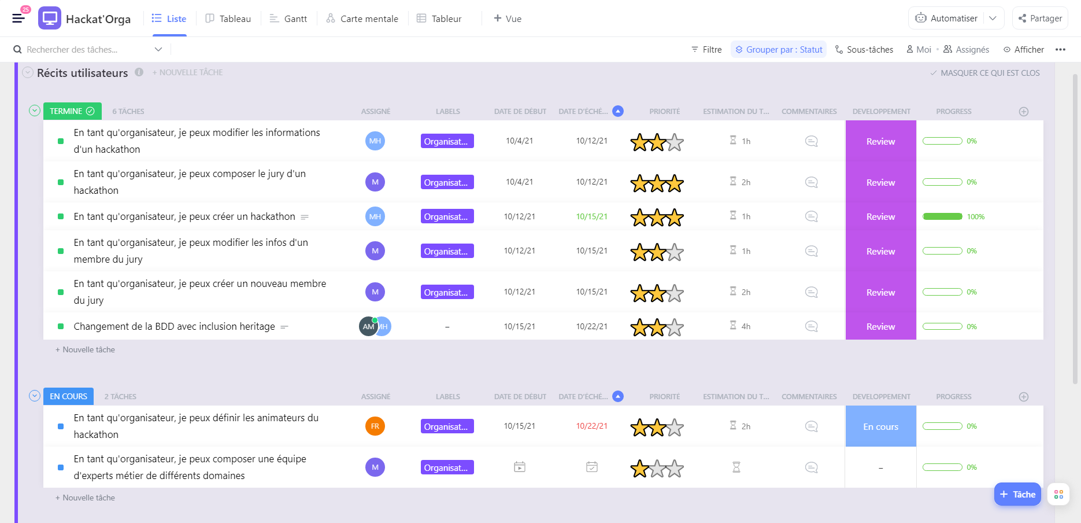Click the Partager button
Screen dimensions: 1081x523
click(1039, 19)
